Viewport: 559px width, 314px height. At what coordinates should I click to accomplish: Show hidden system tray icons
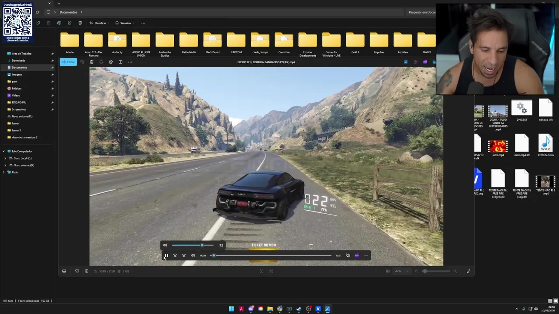(516, 309)
